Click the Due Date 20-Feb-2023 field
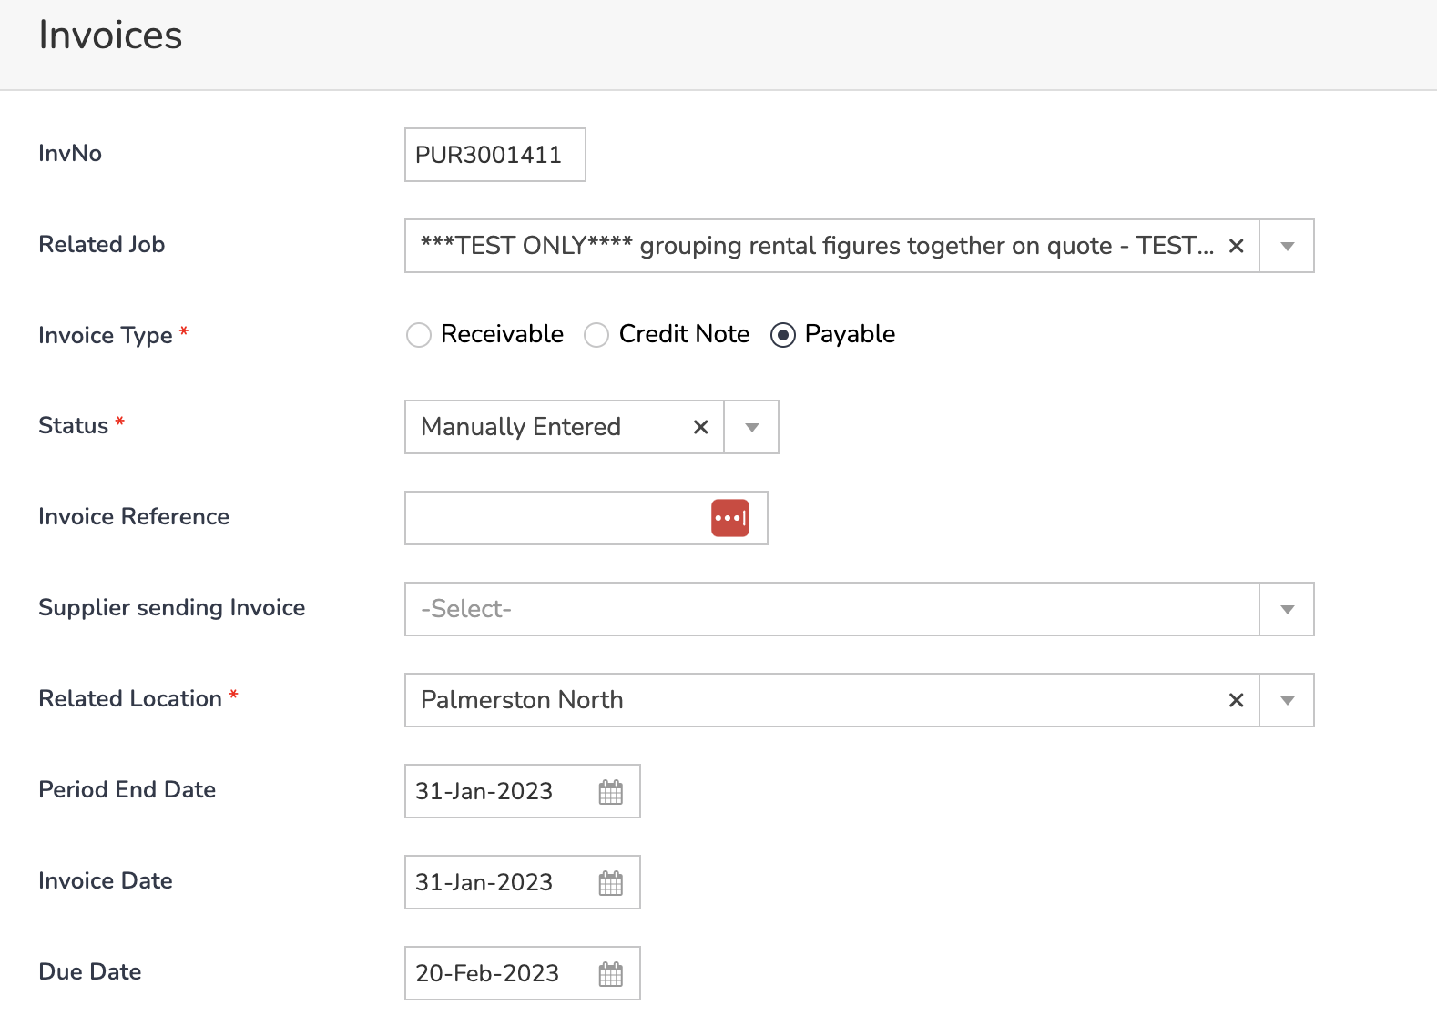Image resolution: width=1437 pixels, height=1036 pixels. tap(523, 973)
